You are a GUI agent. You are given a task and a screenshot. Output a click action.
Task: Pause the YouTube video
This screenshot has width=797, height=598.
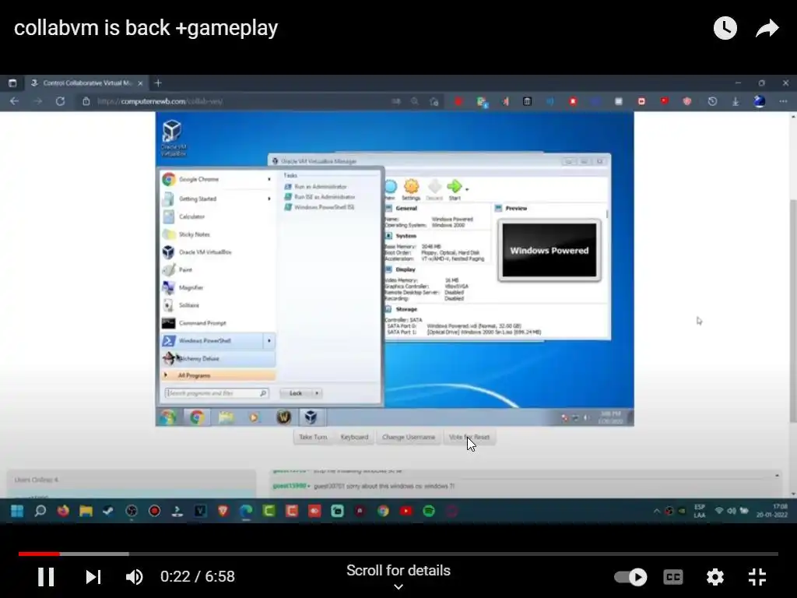point(46,577)
